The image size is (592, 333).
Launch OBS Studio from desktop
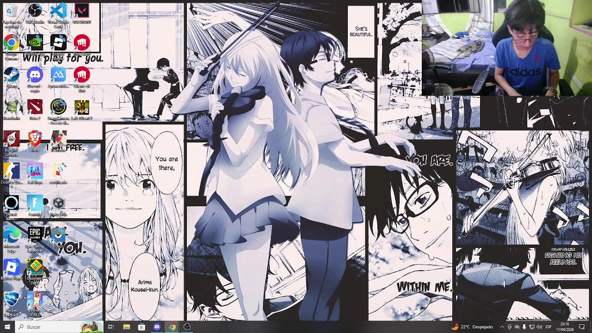pyautogui.click(x=35, y=14)
